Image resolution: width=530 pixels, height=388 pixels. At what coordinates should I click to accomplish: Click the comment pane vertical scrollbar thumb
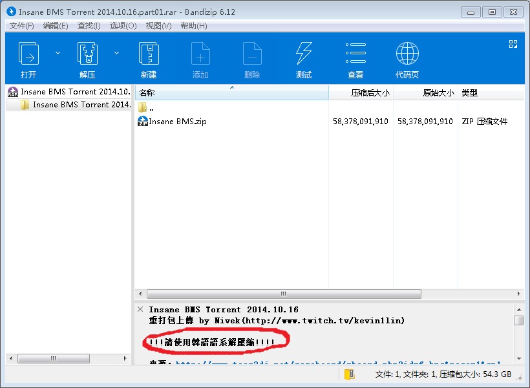click(x=519, y=320)
